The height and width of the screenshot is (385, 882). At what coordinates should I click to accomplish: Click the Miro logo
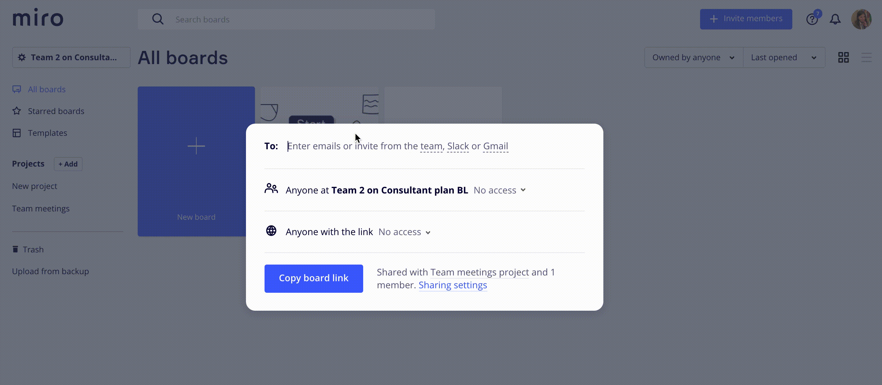pos(38,18)
